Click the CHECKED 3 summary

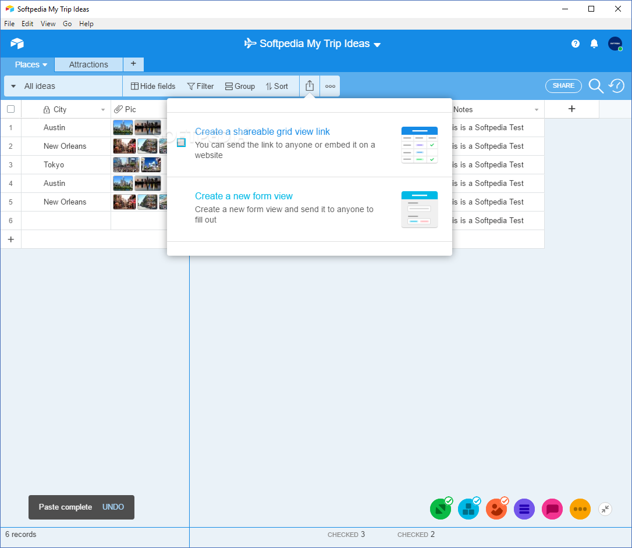[346, 534]
